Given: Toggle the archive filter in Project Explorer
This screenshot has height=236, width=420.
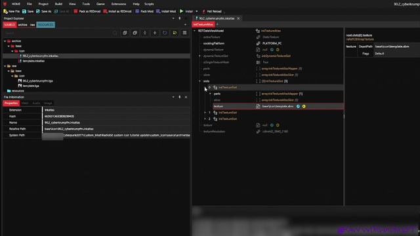Looking at the screenshot, I should tap(22, 25).
